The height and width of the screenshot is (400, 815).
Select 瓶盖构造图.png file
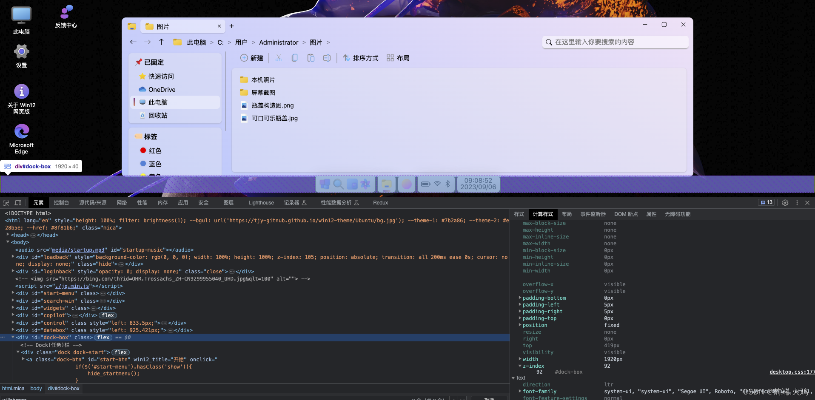tap(267, 105)
